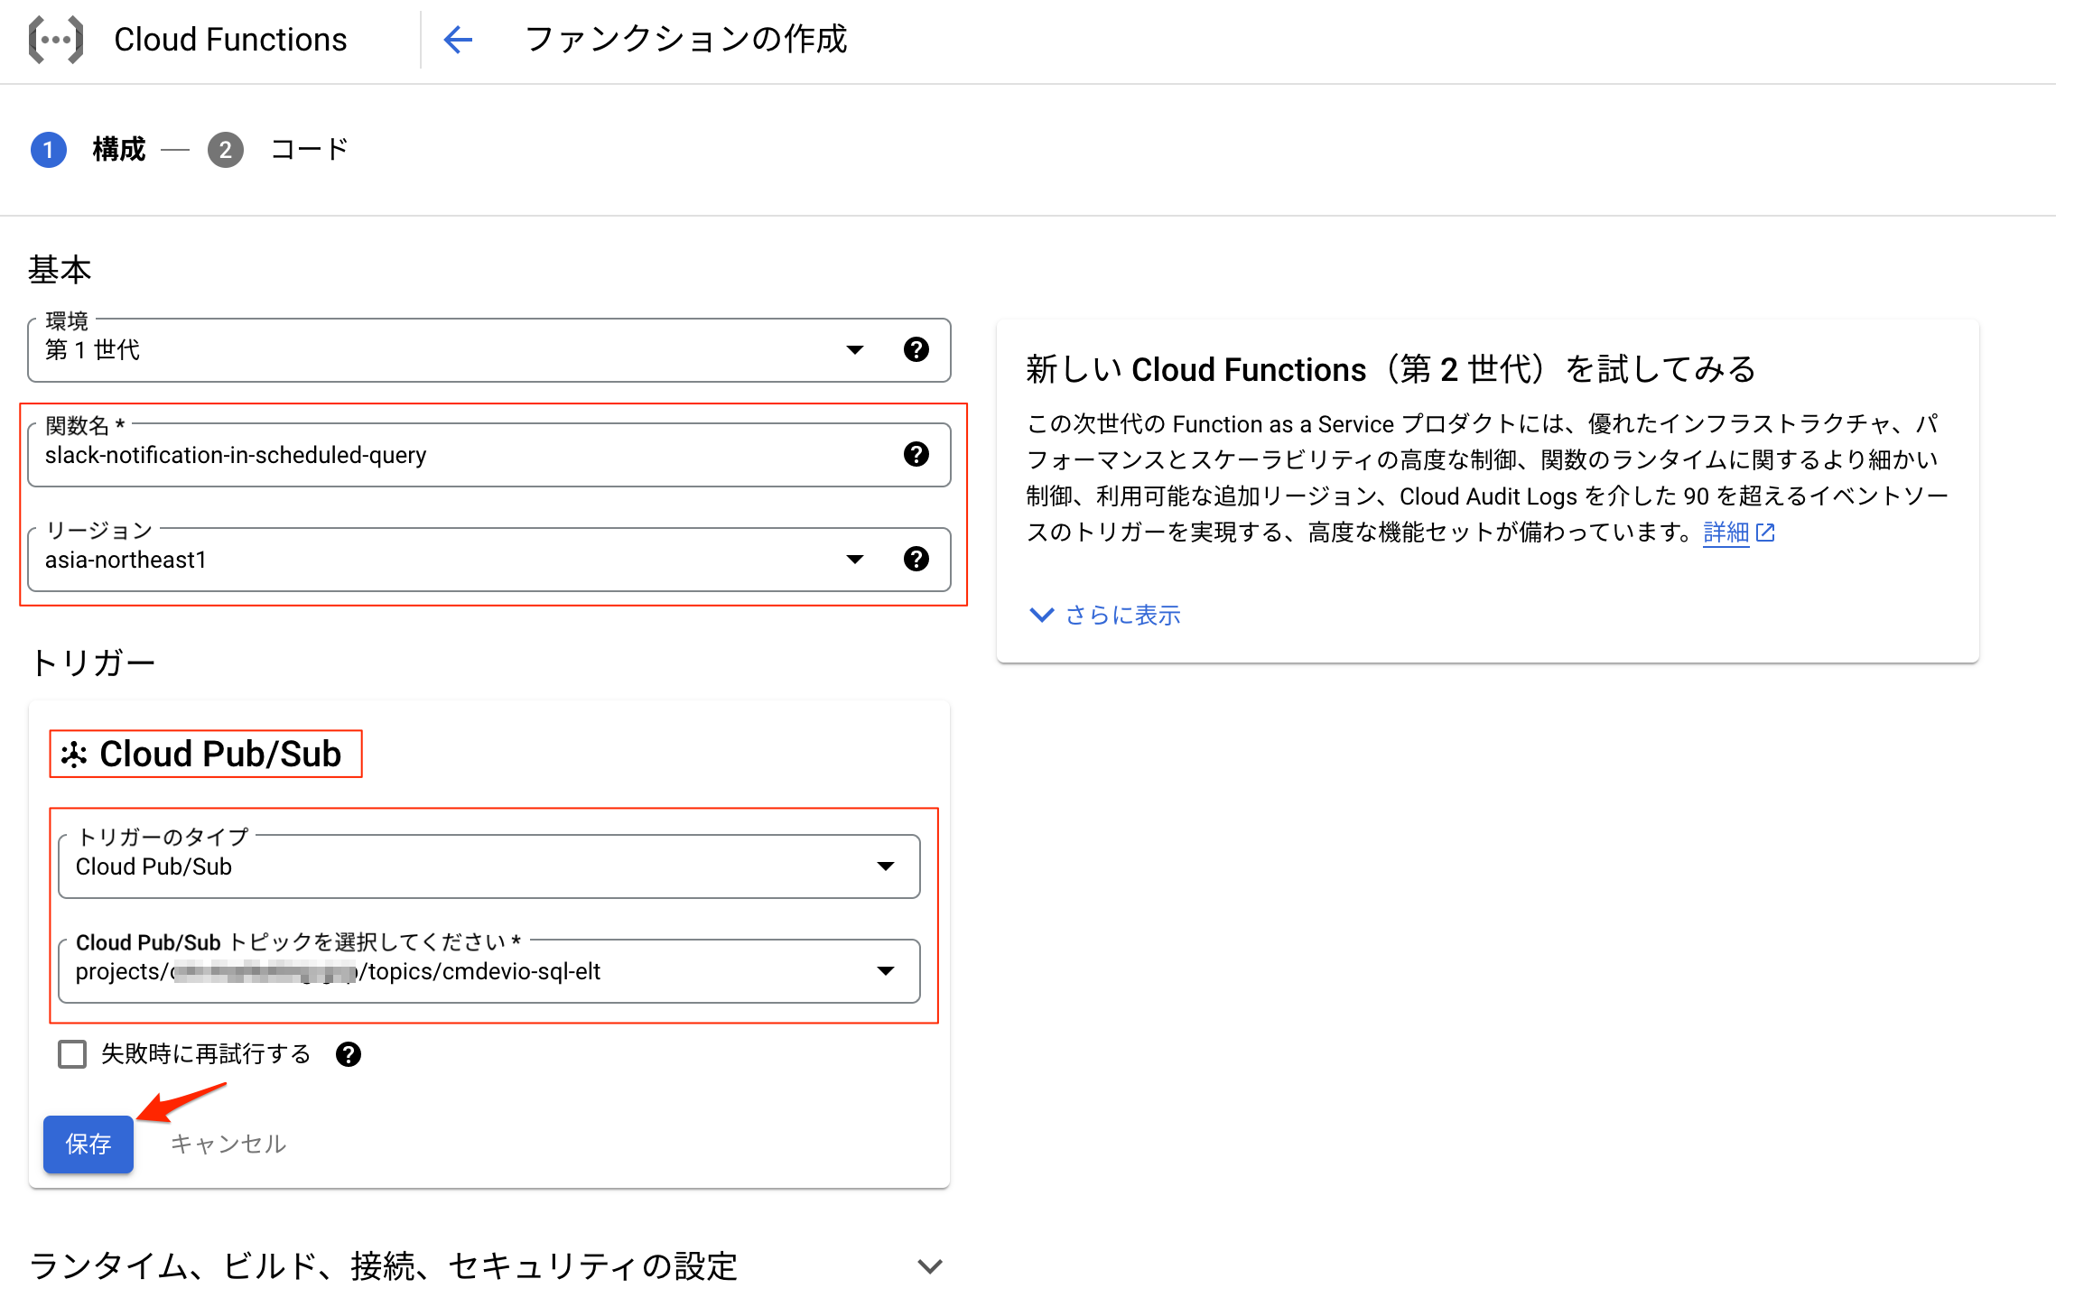
Task: Open the リージョン dropdown asia-northeast1
Action: coord(488,559)
